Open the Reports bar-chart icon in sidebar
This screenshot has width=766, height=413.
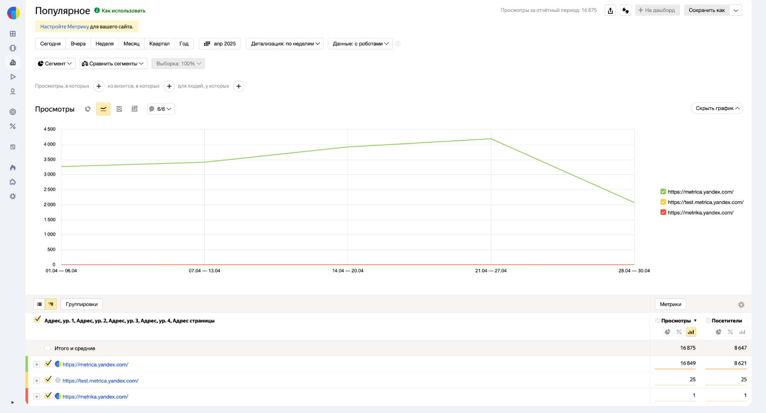pyautogui.click(x=13, y=62)
